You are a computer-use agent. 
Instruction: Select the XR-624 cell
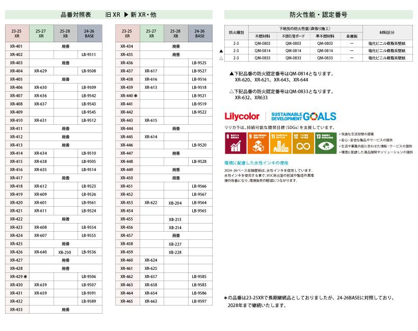pos(151,260)
